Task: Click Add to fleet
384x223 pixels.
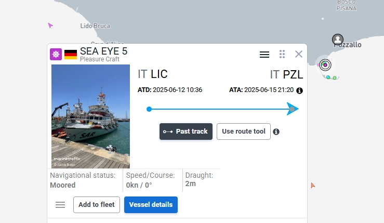Action: pos(97,205)
